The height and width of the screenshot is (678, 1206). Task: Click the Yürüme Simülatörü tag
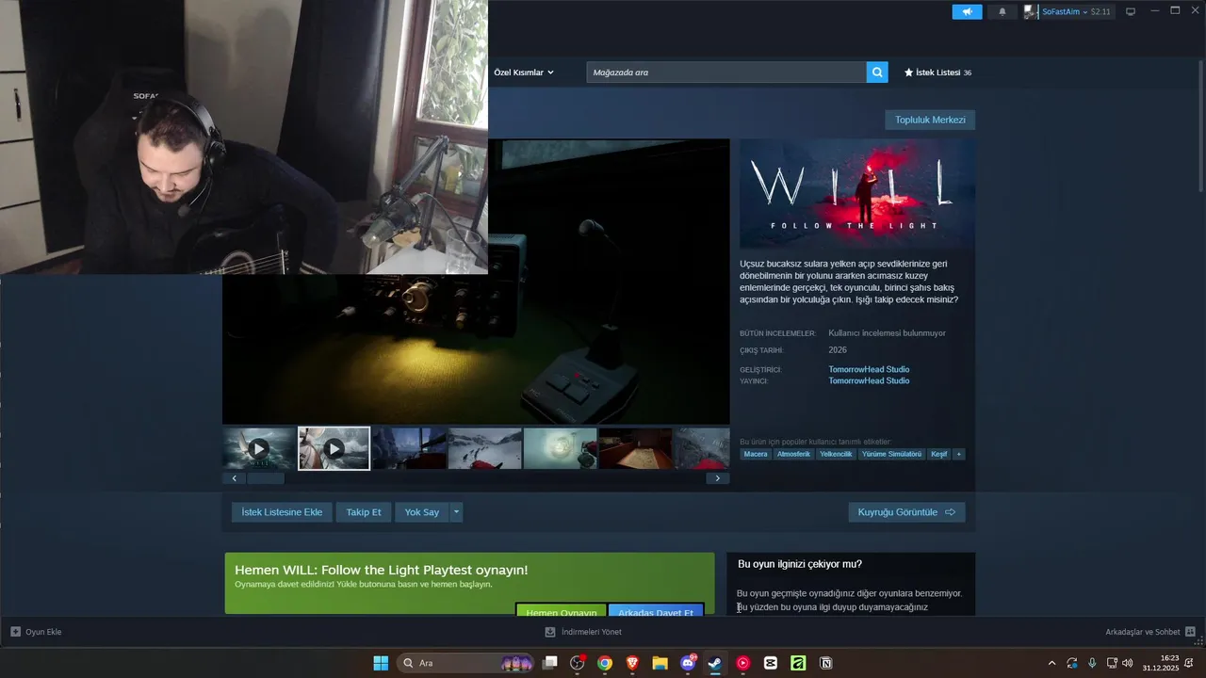pos(891,454)
